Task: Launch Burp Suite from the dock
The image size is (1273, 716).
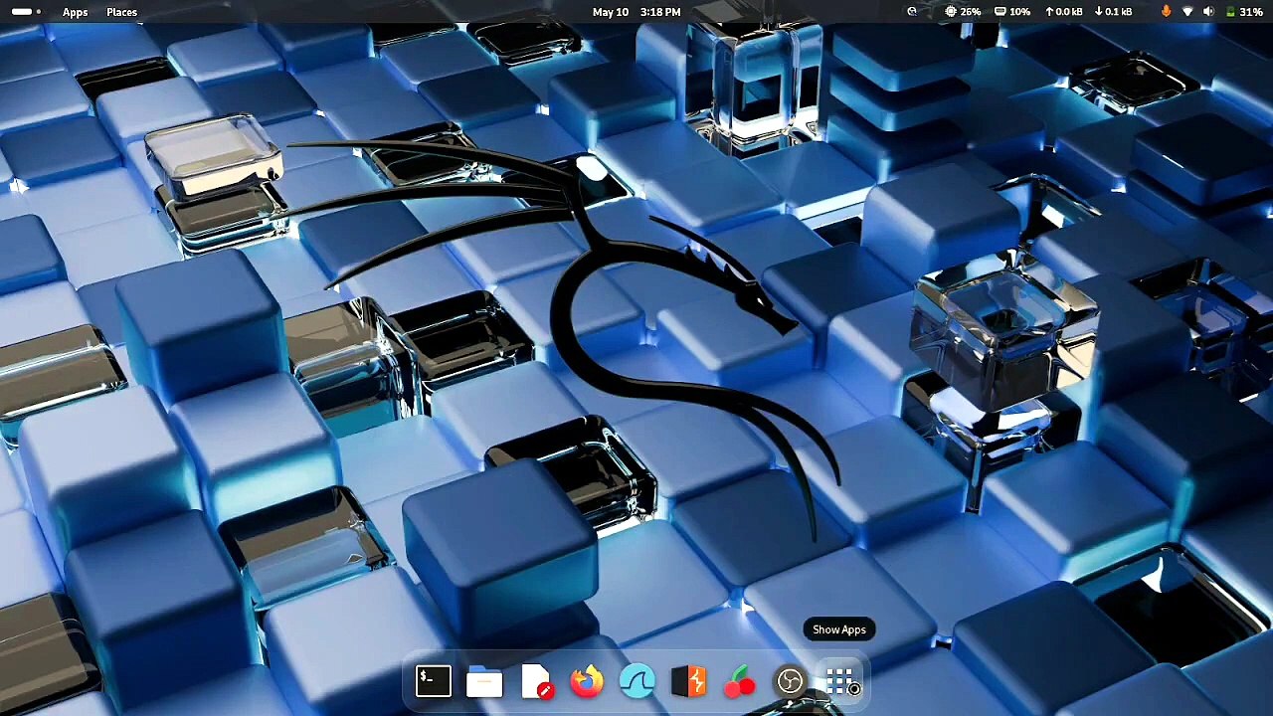Action: coord(688,681)
